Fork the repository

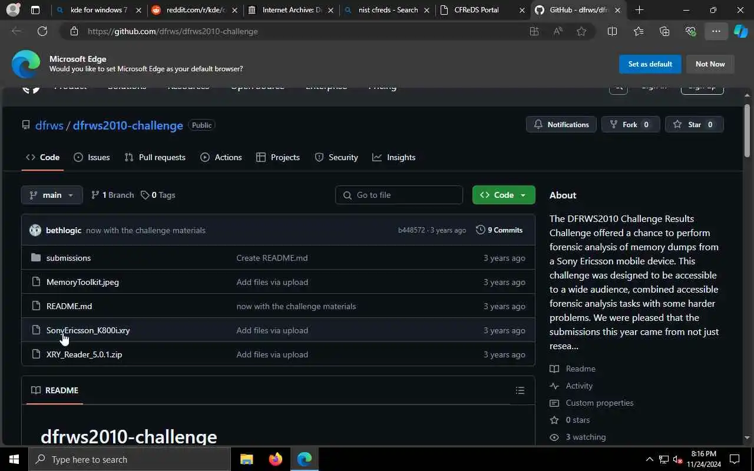630,124
